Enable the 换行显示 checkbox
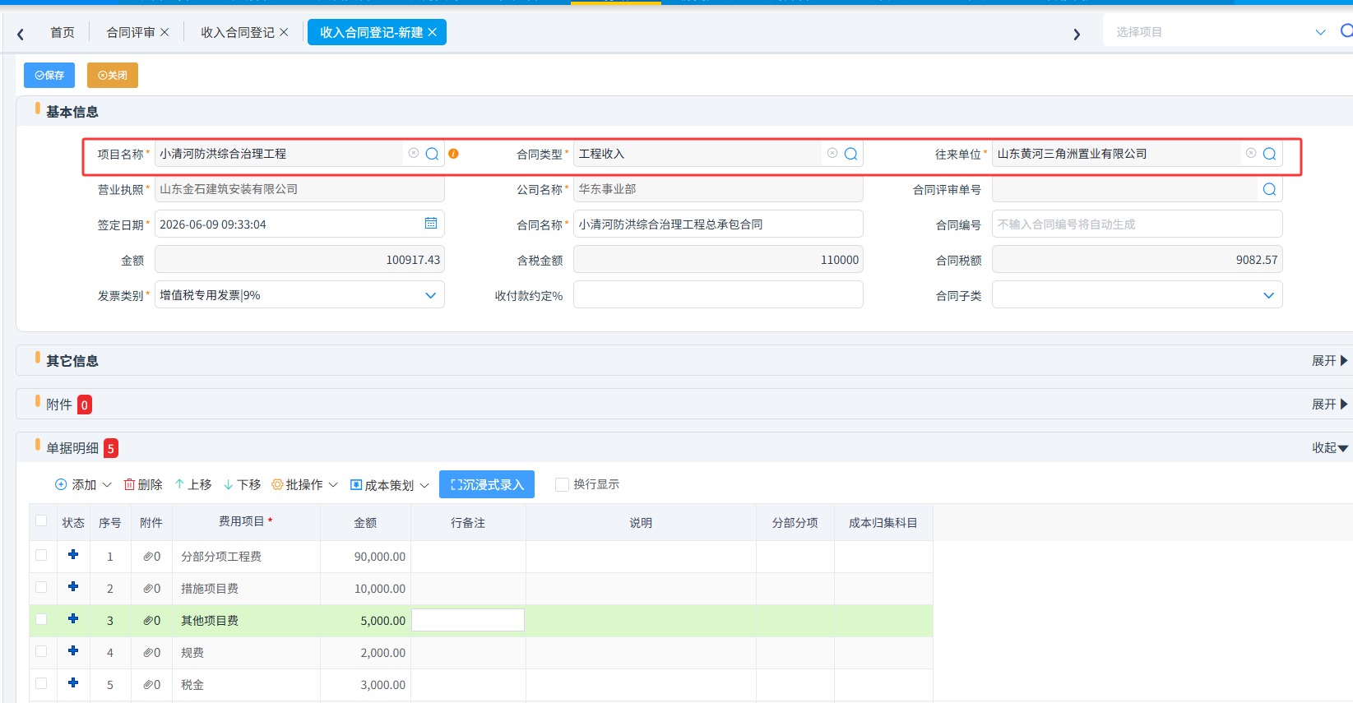 pyautogui.click(x=562, y=484)
